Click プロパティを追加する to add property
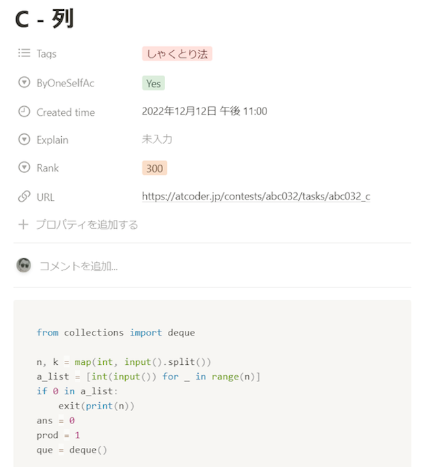The height and width of the screenshot is (467, 435). click(x=87, y=225)
